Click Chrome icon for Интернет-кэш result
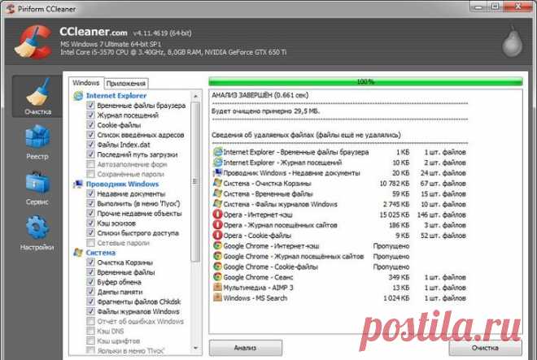Image resolution: width=537 pixels, height=360 pixels. point(217,245)
